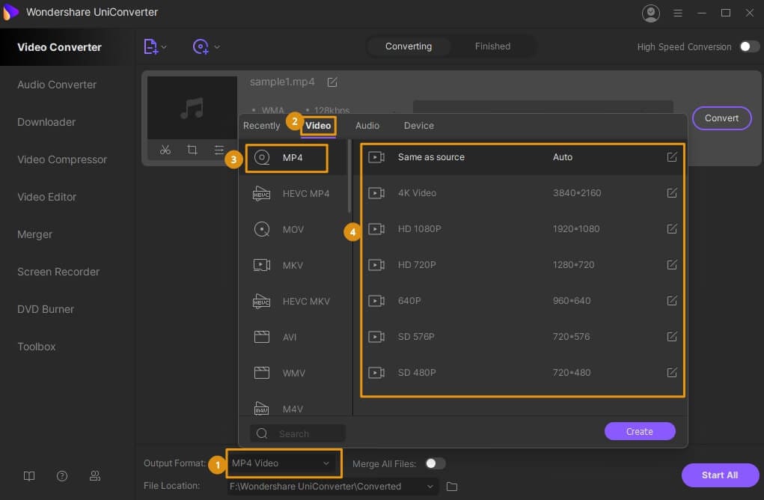Image resolution: width=764 pixels, height=500 pixels.
Task: Click the format list scrollbar
Action: tap(349, 177)
